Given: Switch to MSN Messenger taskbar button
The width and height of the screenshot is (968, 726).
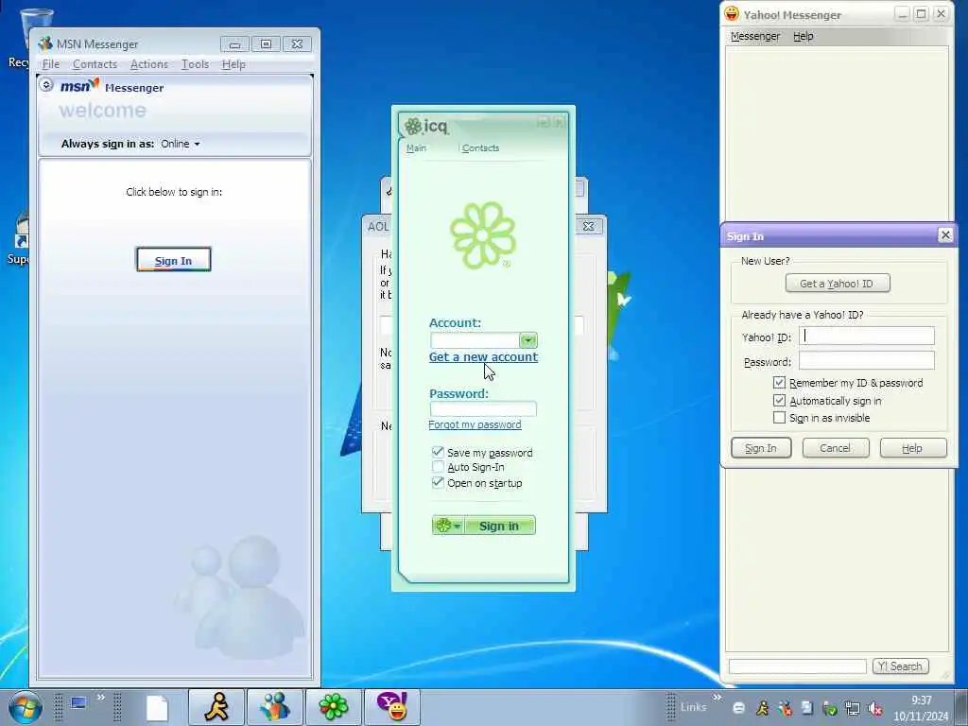Looking at the screenshot, I should pos(275,707).
